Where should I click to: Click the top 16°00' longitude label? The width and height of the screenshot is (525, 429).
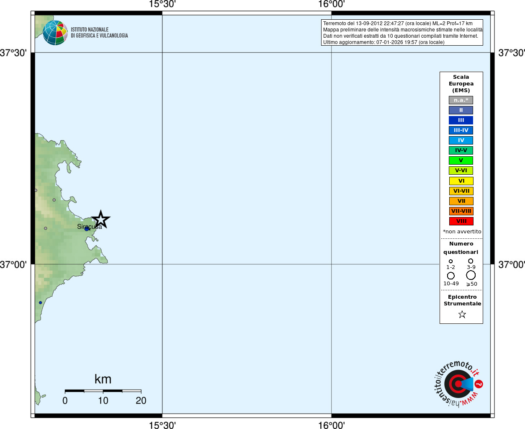click(331, 4)
